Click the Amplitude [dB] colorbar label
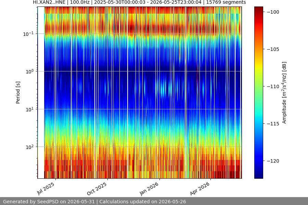308x205 pixels. [284, 93]
